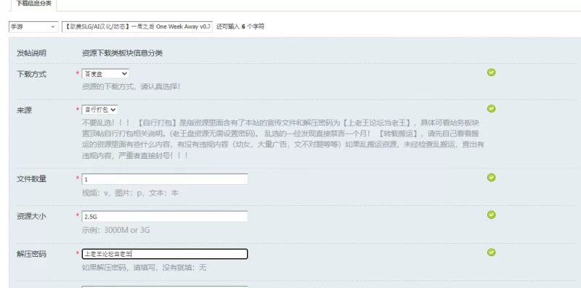581x288 pixels.
Task: Click the hint 视频：v，图片：p，文本：本
Action: click(x=130, y=193)
